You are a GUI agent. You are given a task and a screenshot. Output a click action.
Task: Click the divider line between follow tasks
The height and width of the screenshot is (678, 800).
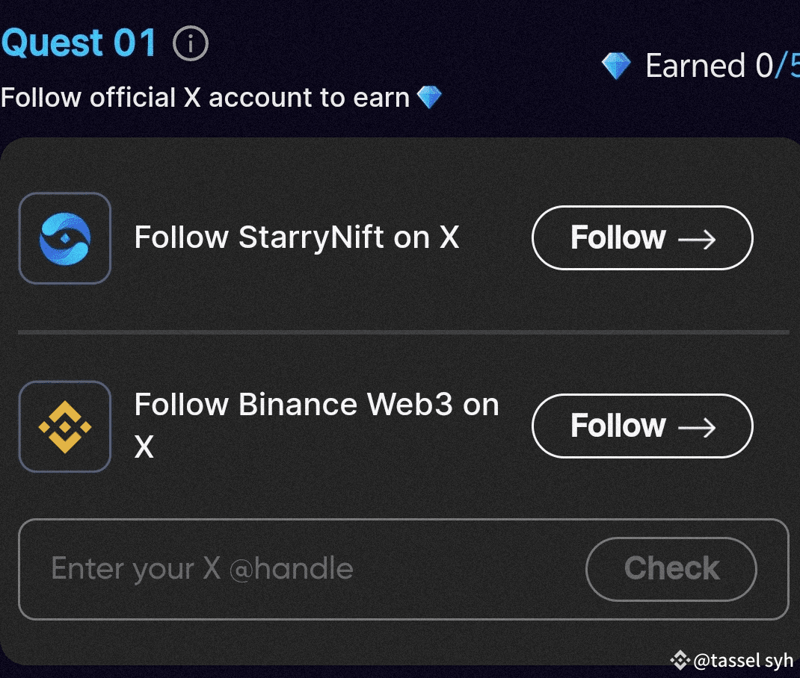403,332
